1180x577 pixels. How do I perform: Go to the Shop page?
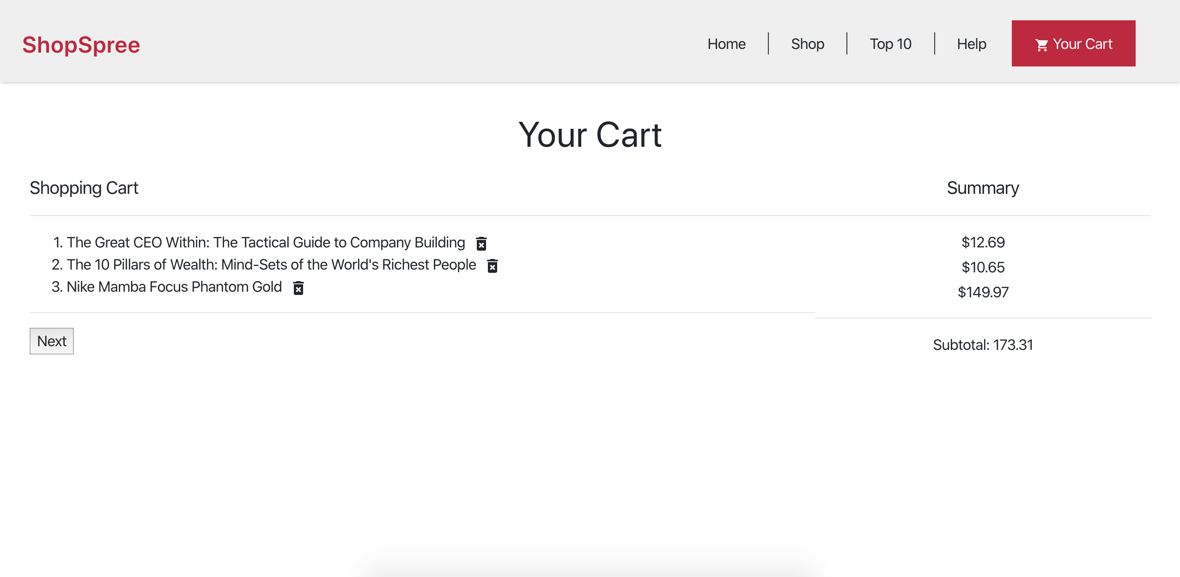807,44
